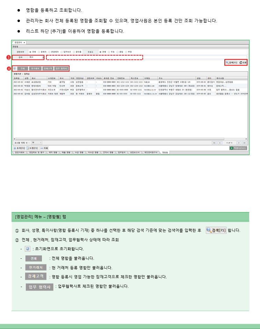Image resolution: width=260 pixels, height=329 pixels.
Task: Go to next page with > button
Action: [x=239, y=143]
